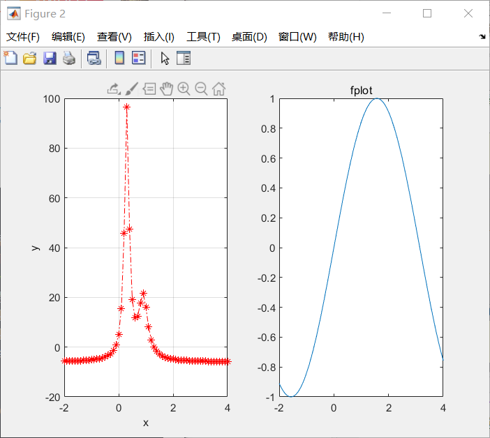Viewport: 490px width, 438px height.
Task: Open the 帮助(H) menu
Action: [346, 37]
